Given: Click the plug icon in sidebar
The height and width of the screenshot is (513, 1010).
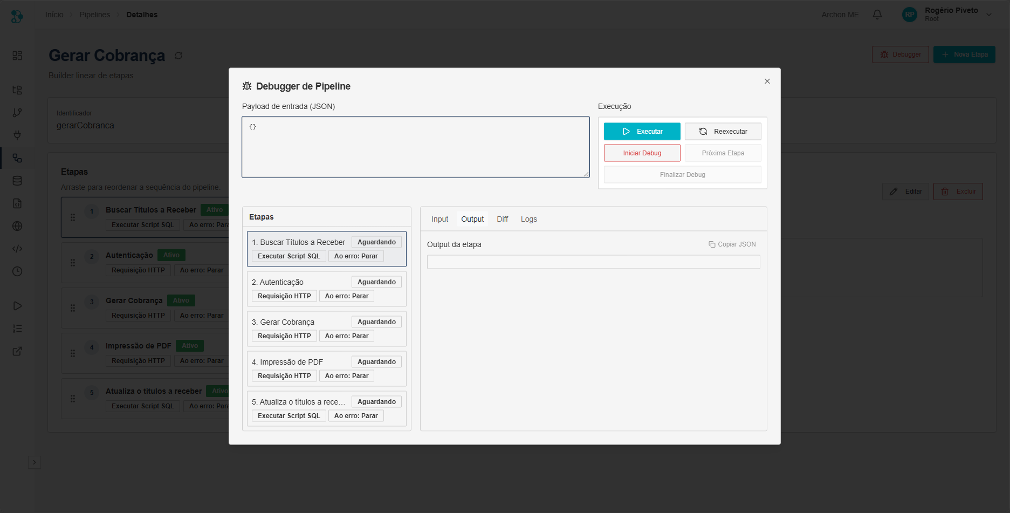Looking at the screenshot, I should click(17, 135).
